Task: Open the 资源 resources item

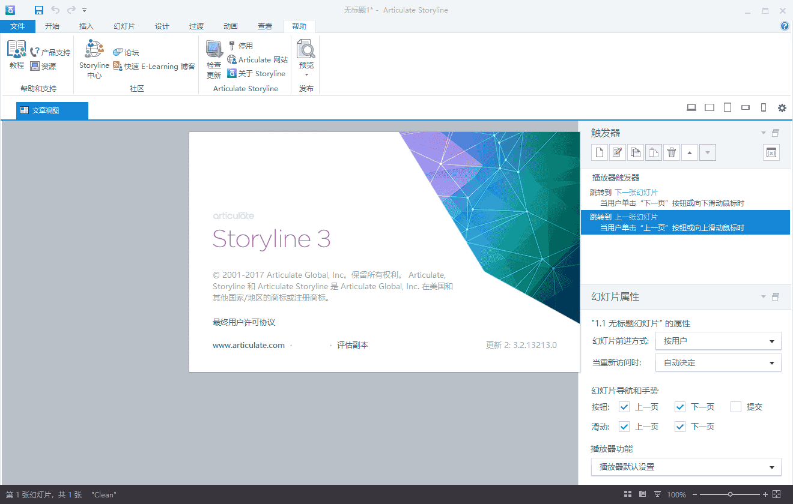Action: [x=43, y=67]
